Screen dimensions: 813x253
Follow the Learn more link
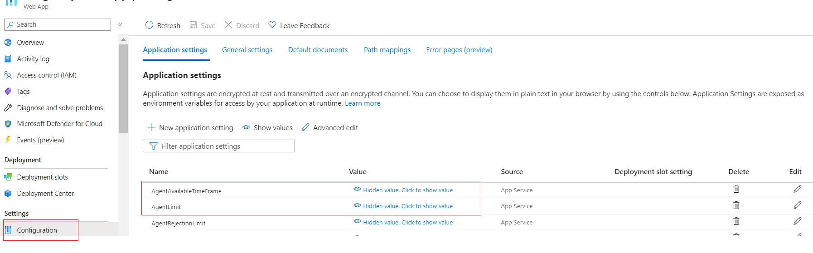[363, 103]
